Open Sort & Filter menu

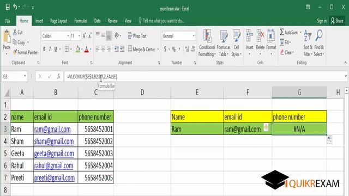click(308, 43)
